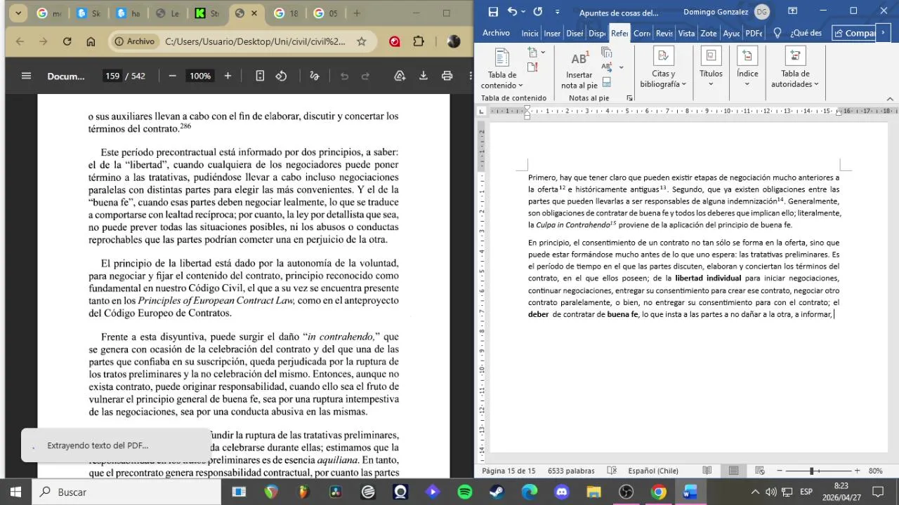The image size is (899, 505).
Task: Bookmark this page with the star icon
Action: point(362,41)
